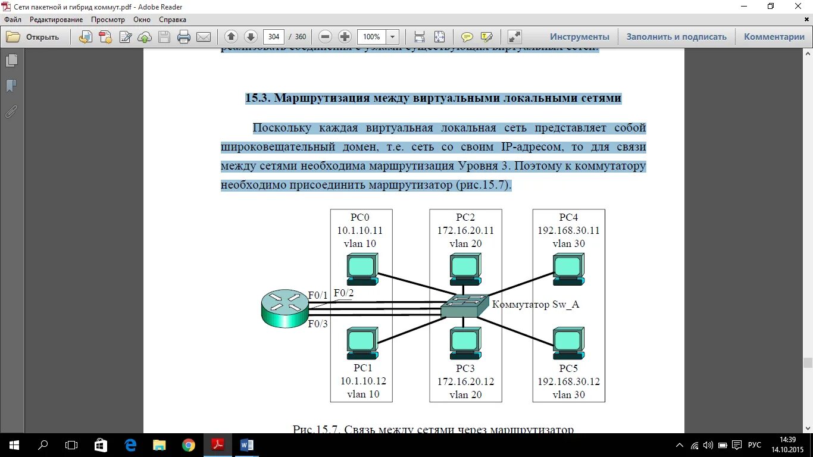Click the fit one full page icon
Image resolution: width=813 pixels, height=457 pixels.
439,37
